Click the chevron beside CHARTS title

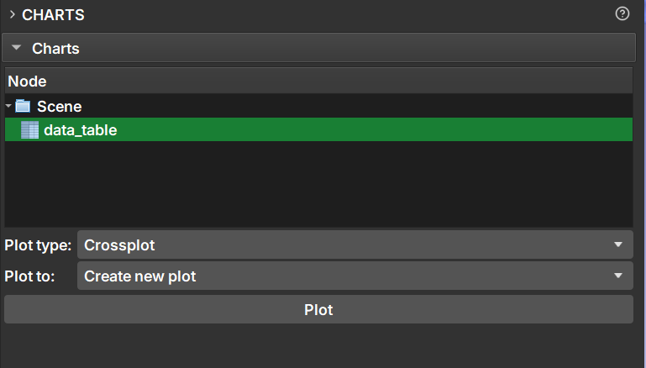pyautogui.click(x=12, y=14)
